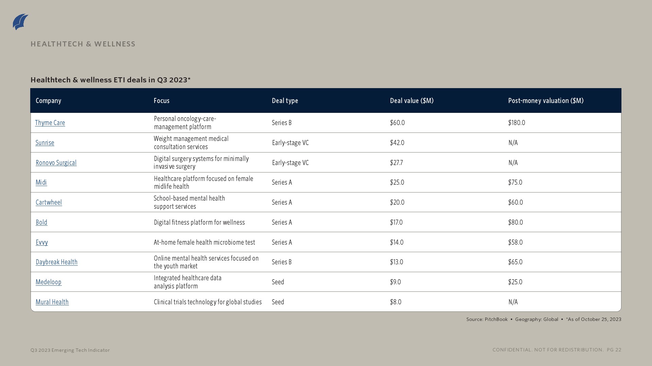This screenshot has height=366, width=652.
Task: Click the Deal value ($M) header
Action: (x=412, y=101)
